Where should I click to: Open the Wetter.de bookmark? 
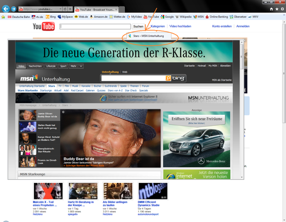coord(117,17)
